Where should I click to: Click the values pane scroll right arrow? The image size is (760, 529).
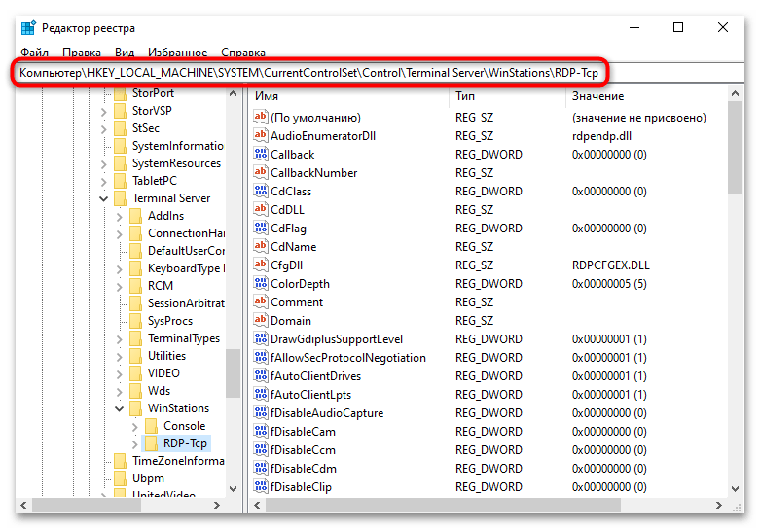tap(719, 505)
